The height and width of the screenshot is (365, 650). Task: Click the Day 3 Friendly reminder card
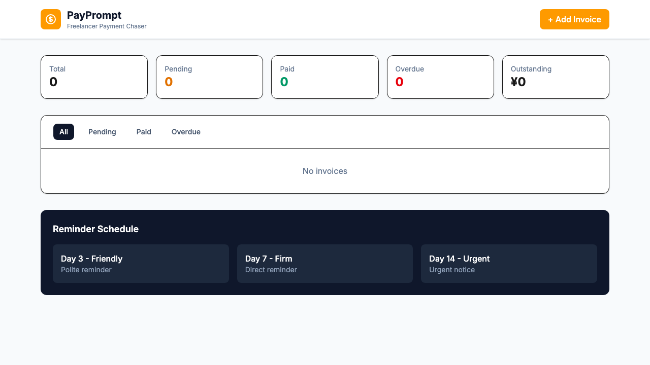pos(141,264)
